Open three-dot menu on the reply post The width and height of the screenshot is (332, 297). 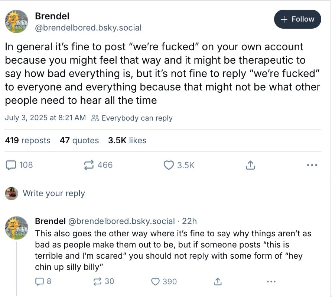[271, 281]
